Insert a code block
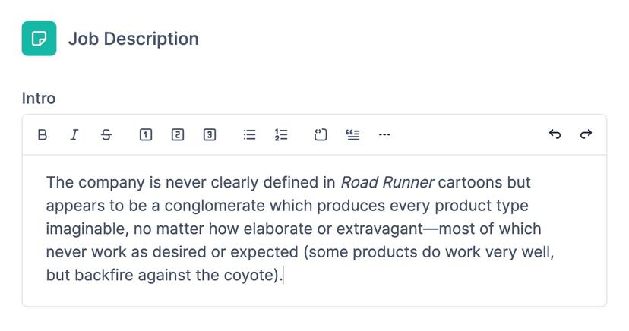Screen dimensions: 629x331 click(x=321, y=134)
